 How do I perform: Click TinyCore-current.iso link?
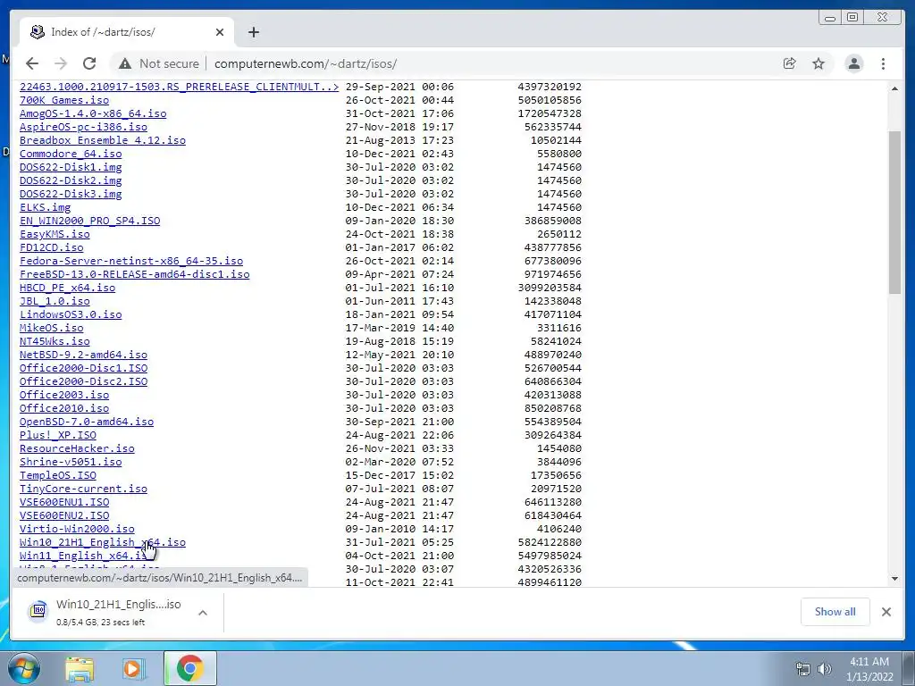83,489
